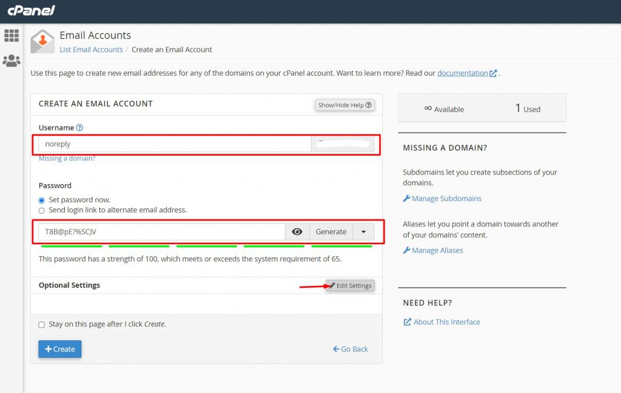Select the 'Set password now' radio option

[42, 200]
